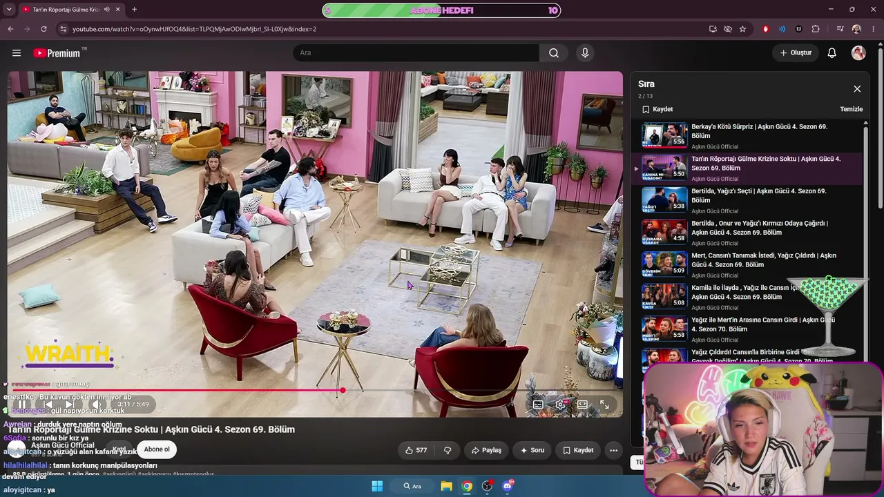Share the video via Paylaş

point(486,450)
